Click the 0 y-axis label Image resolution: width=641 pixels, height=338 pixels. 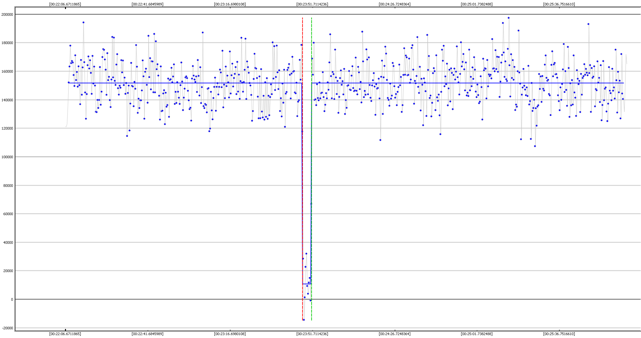[x=12, y=299]
